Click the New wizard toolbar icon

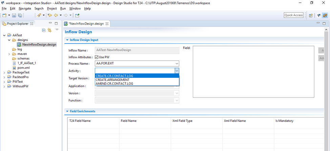click(4, 15)
